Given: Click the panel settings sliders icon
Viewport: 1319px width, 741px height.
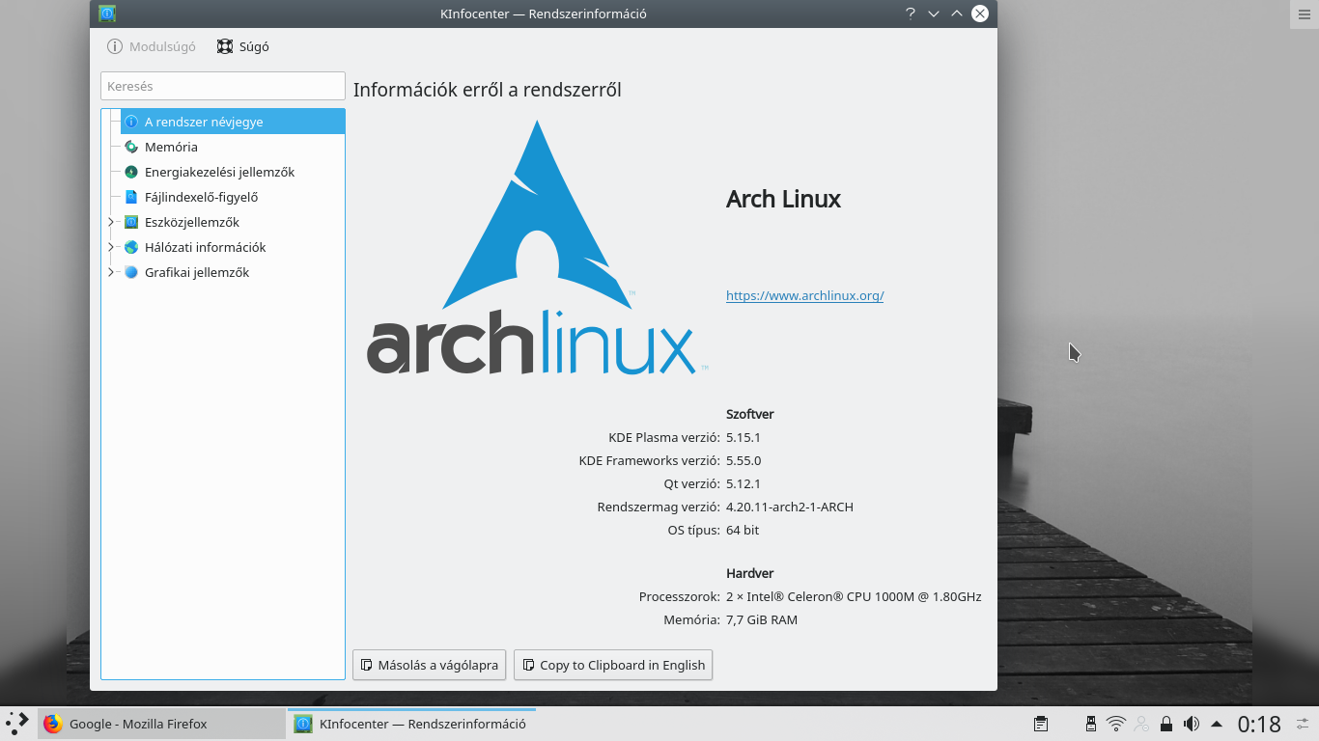Looking at the screenshot, I should click(1303, 723).
